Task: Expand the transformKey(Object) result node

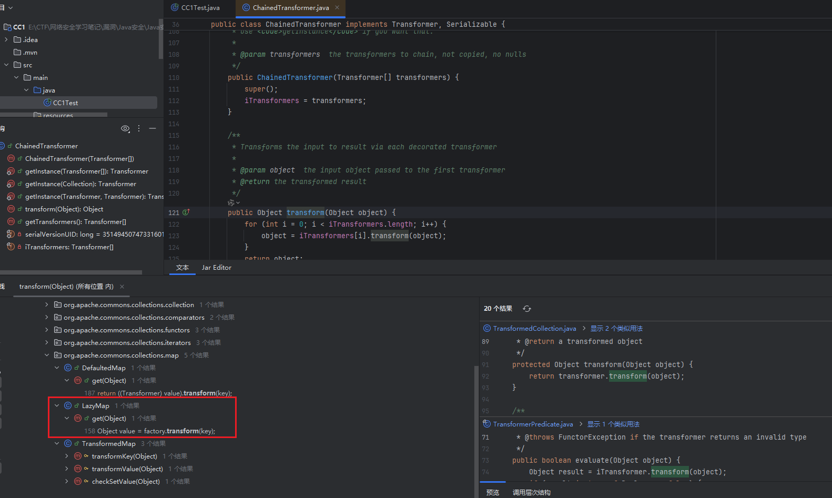Action: point(67,456)
